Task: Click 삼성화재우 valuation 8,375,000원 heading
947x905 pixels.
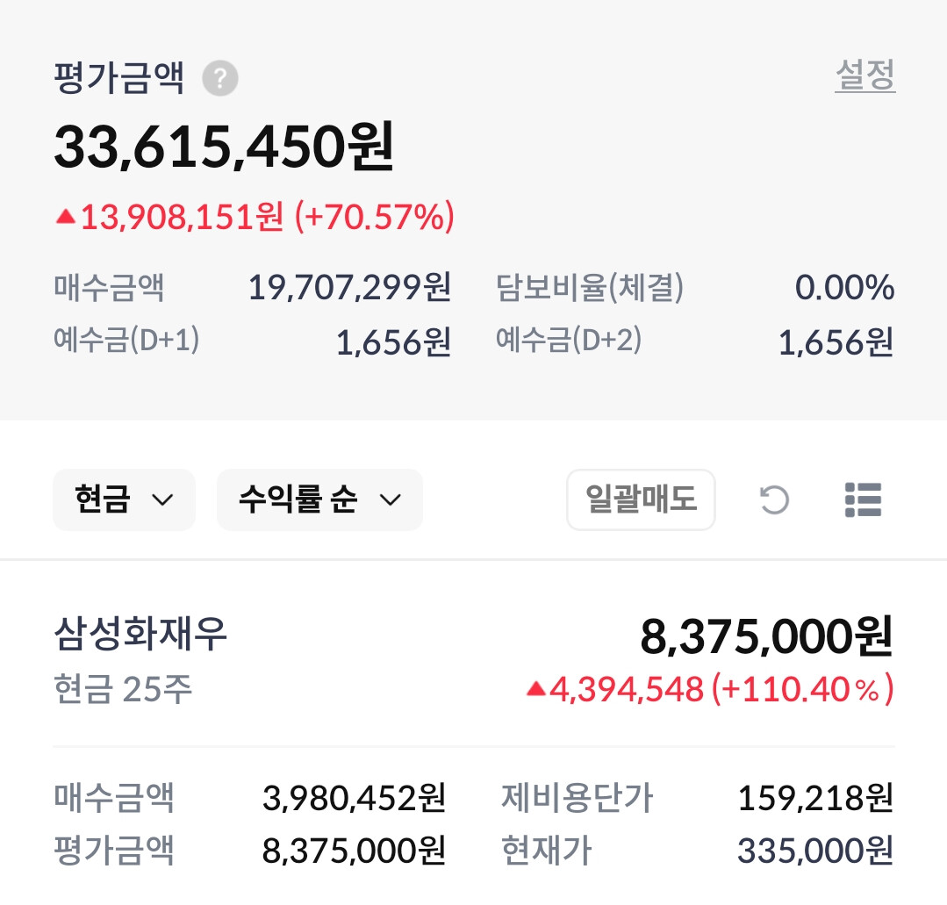Action: click(766, 636)
